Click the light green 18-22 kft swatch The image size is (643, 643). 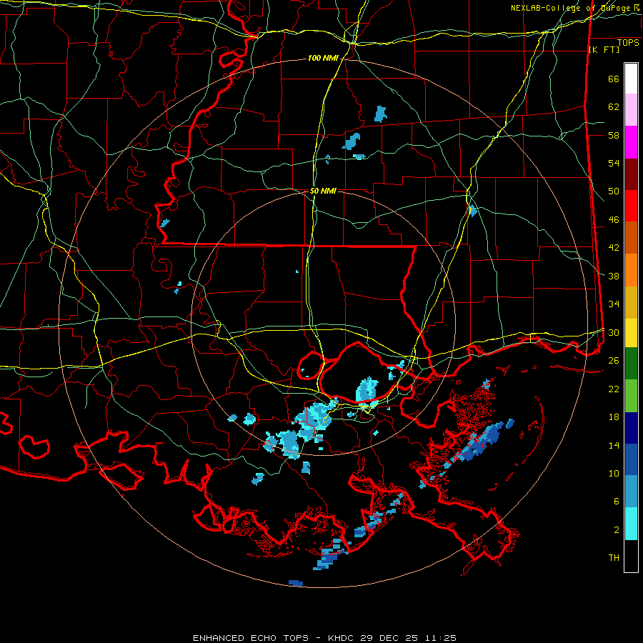click(631, 396)
